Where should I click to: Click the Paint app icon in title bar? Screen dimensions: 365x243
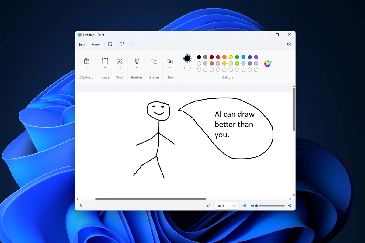80,35
